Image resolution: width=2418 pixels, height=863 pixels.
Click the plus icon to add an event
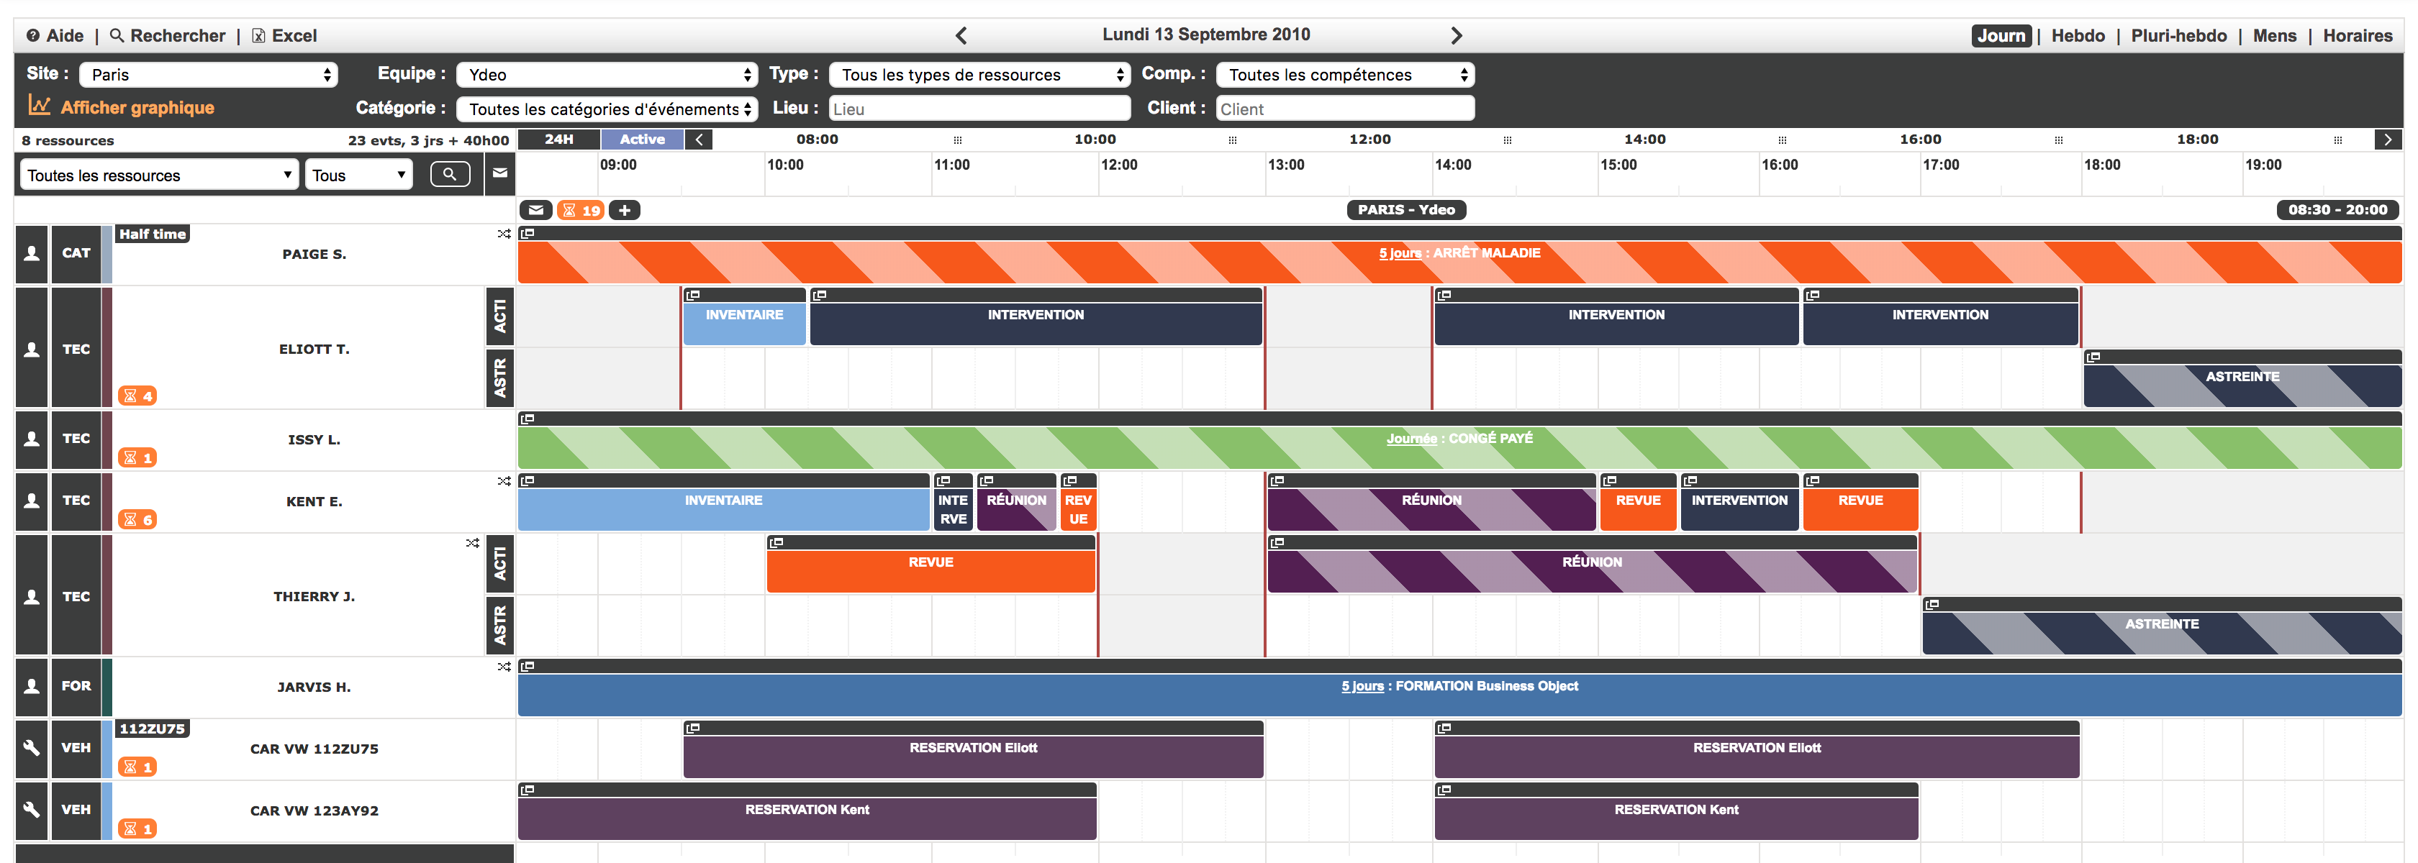coord(624,210)
